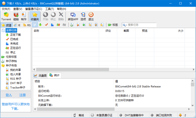Filter completed tasks with red checkmark icon
This screenshot has height=118, width=196.
pyautogui.click(x=46, y=25)
